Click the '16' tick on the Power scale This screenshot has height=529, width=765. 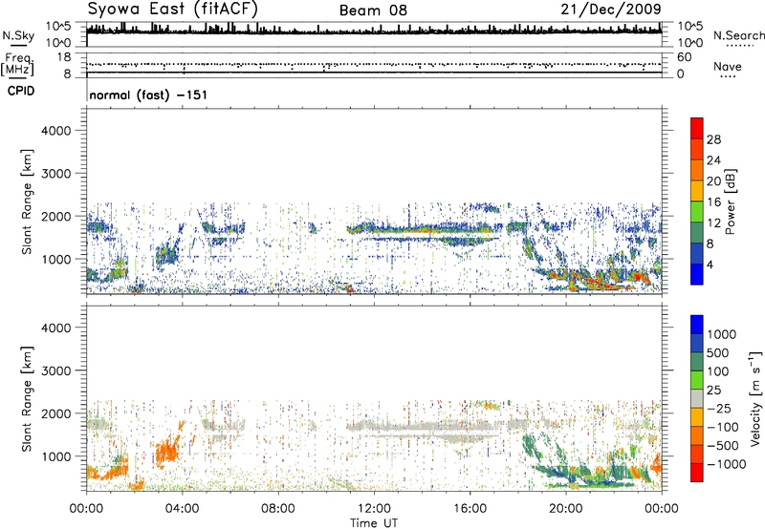(713, 202)
